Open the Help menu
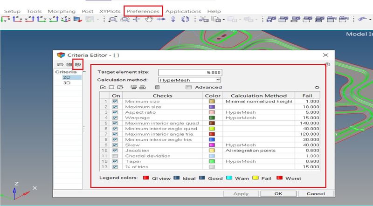Screen dimensions: 373x206 click(214, 11)
